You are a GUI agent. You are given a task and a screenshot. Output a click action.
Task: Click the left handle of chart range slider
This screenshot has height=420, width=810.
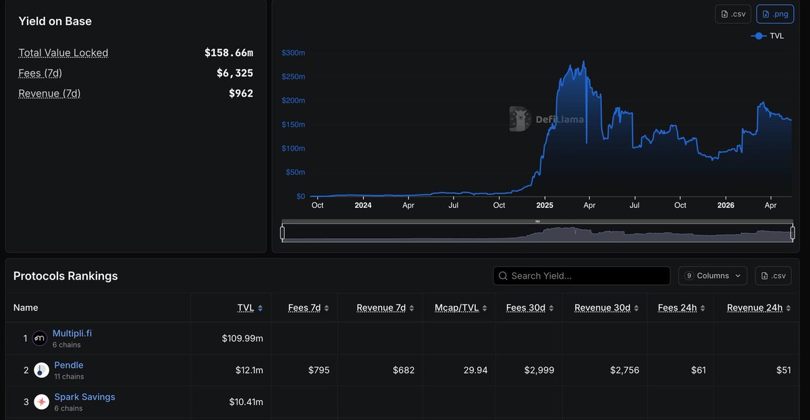tap(282, 233)
